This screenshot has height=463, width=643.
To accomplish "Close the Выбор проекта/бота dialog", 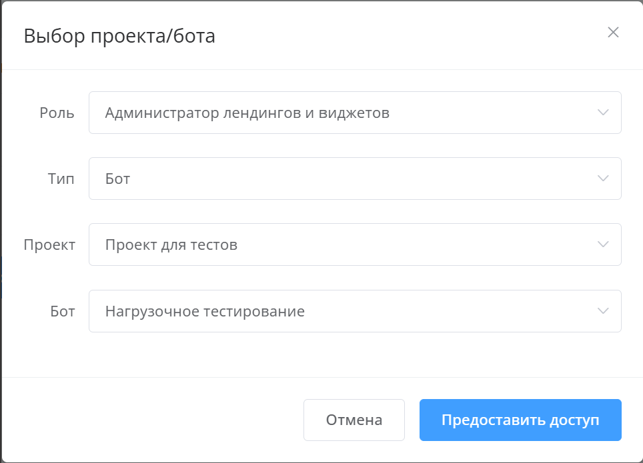I will [613, 33].
